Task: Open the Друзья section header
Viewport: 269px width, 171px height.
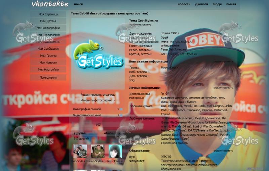Action: (80, 133)
